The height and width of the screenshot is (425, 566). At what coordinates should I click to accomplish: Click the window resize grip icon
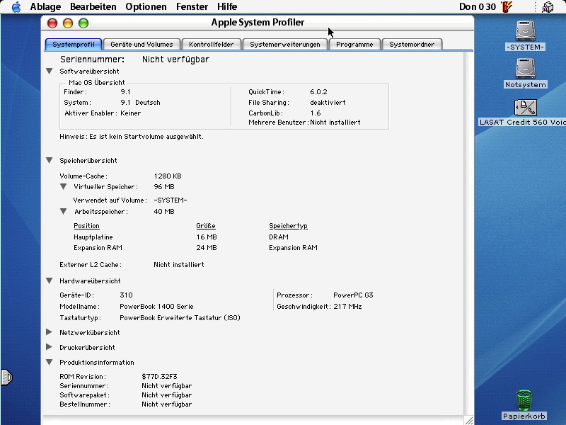[x=468, y=420]
